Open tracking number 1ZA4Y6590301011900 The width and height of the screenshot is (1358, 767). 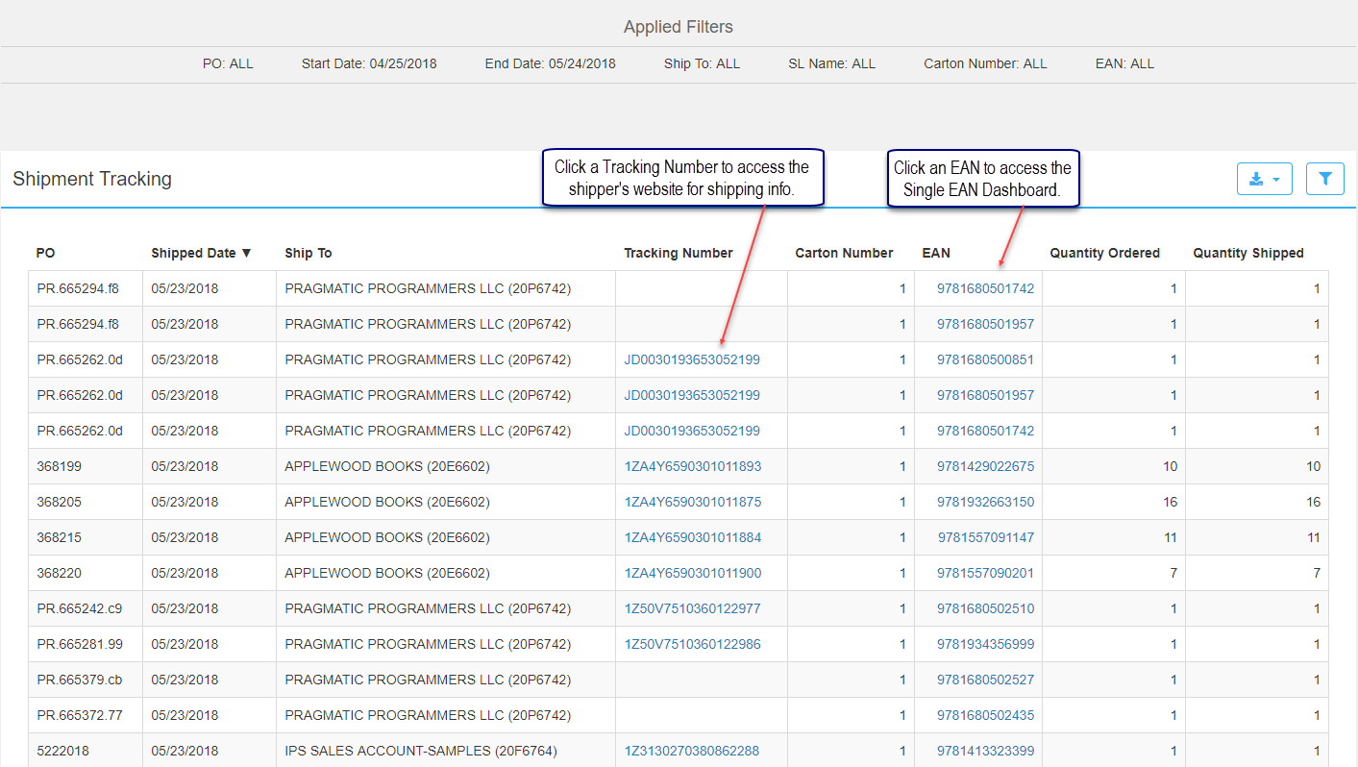[693, 573]
